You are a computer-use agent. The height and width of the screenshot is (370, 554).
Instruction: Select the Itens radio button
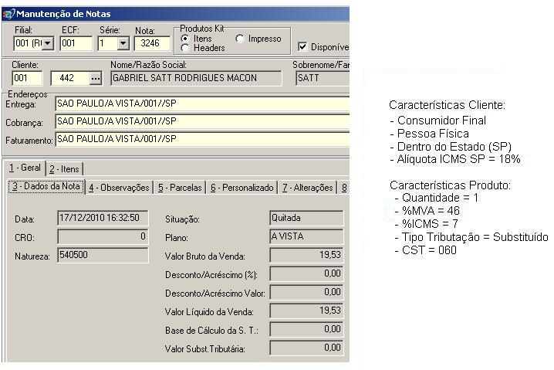(x=184, y=38)
